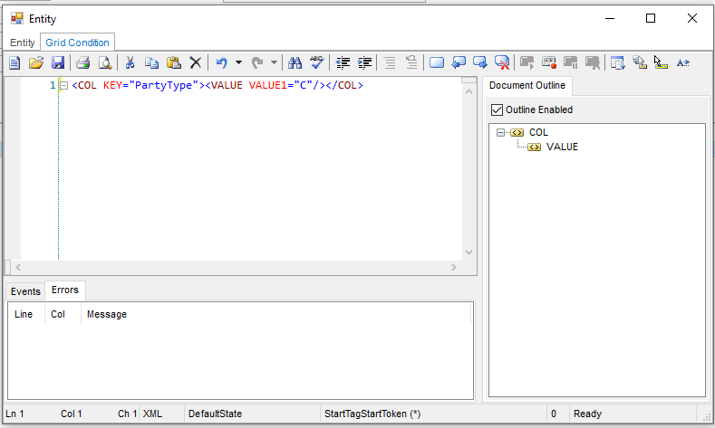Screen dimensions: 715x428
Task: Paste using the clipboard icon
Action: tap(174, 62)
